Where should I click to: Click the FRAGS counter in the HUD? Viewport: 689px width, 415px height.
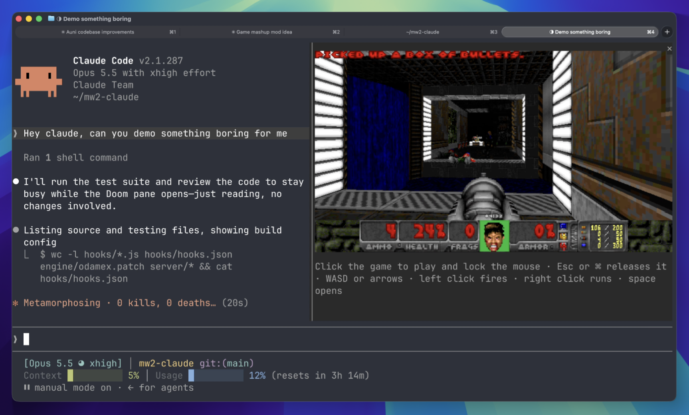(x=464, y=236)
